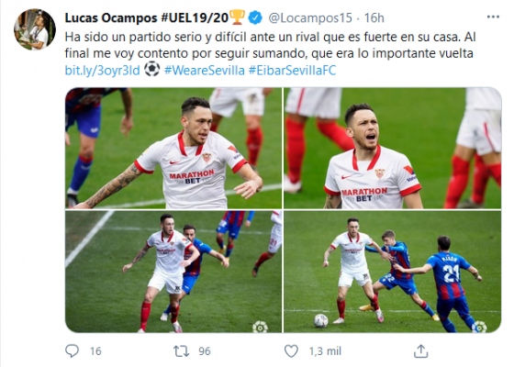Open Lucas Ocampos profile avatar

coord(35,29)
